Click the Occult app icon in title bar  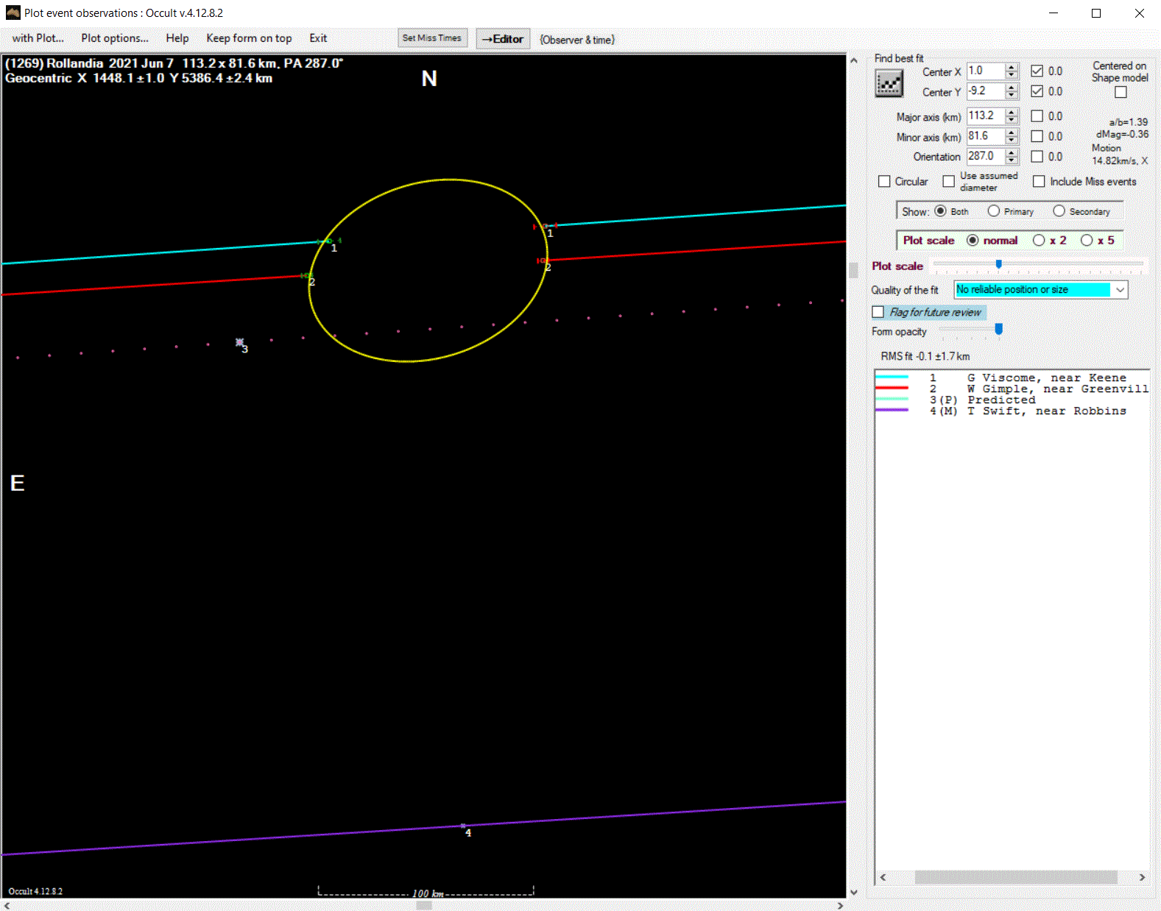13,13
